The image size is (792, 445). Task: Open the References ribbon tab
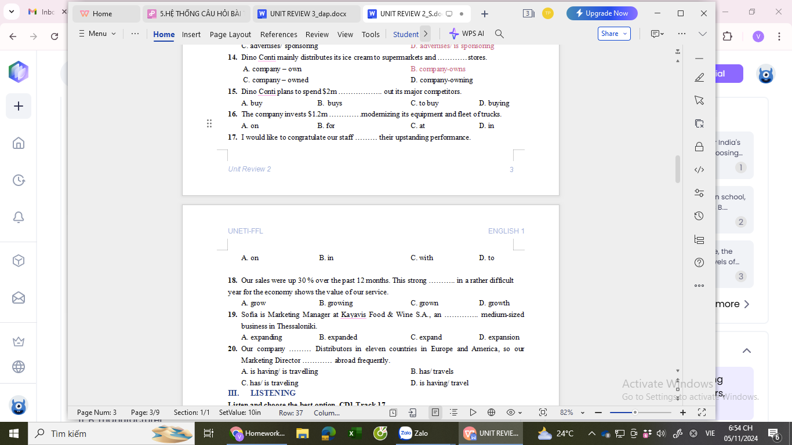click(278, 34)
